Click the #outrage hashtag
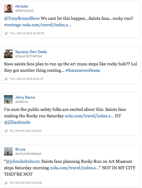This screenshot has width=142, height=188. pyautogui.click(x=13, y=25)
